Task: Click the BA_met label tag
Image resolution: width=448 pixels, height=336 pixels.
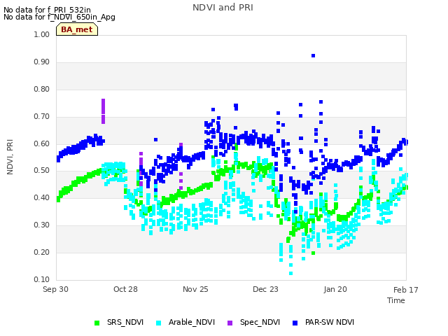Action: [77, 29]
